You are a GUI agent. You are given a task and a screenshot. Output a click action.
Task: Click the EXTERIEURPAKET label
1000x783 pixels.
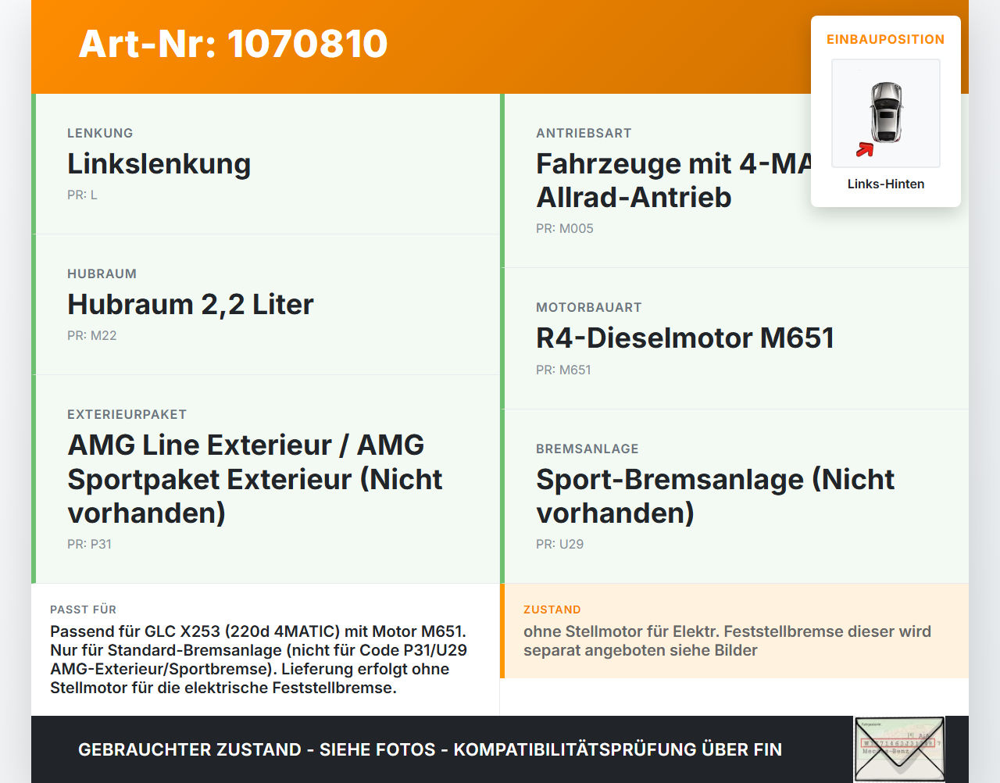pyautogui.click(x=127, y=414)
